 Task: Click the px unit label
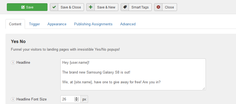(x=84, y=99)
